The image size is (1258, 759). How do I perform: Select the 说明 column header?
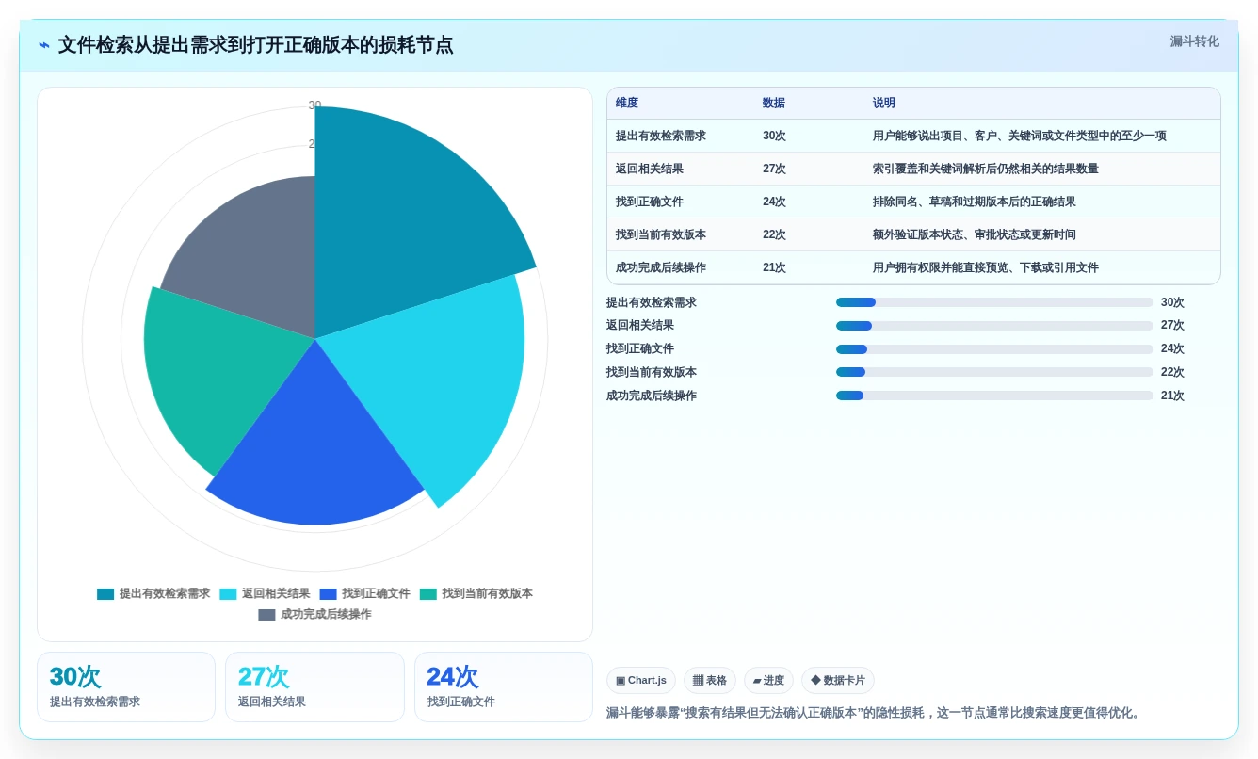tap(884, 103)
